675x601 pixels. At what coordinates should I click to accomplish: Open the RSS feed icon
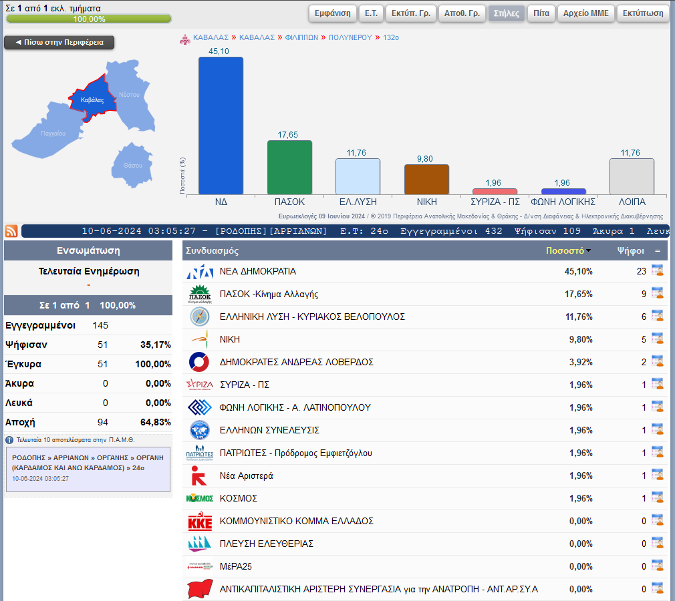pos(11,231)
